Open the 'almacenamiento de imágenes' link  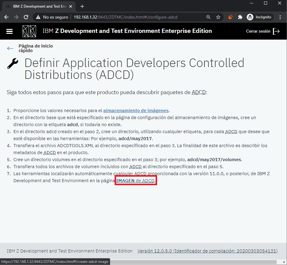click(136, 111)
